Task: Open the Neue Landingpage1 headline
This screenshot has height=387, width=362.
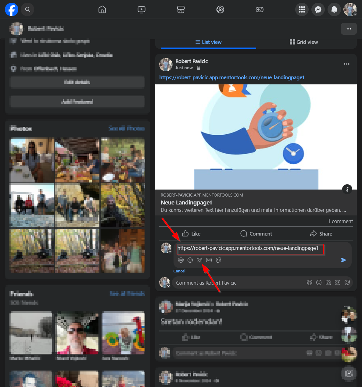Action: [x=186, y=203]
